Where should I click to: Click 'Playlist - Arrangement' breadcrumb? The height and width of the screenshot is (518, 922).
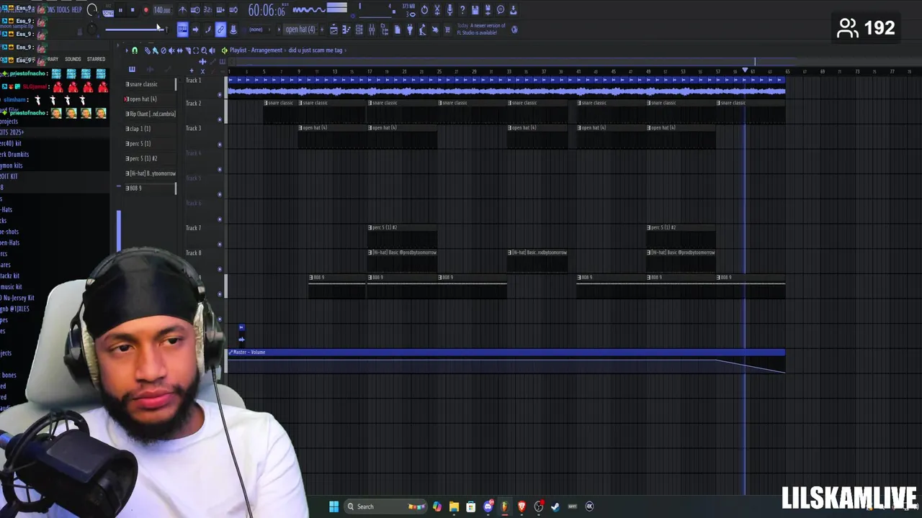click(256, 50)
